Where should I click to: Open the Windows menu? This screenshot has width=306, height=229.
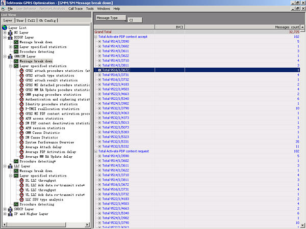point(104,9)
